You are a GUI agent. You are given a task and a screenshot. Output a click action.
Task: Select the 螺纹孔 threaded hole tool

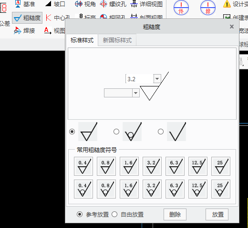[x=113, y=4]
